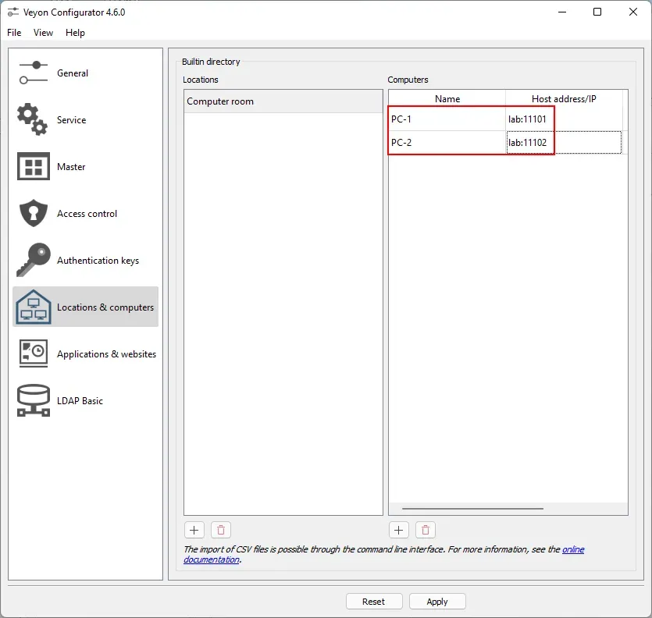Viewport: 652px width, 618px height.
Task: Open Access control shield icon
Action: (34, 213)
